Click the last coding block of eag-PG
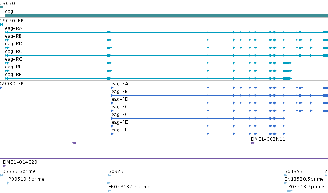 (325, 111)
